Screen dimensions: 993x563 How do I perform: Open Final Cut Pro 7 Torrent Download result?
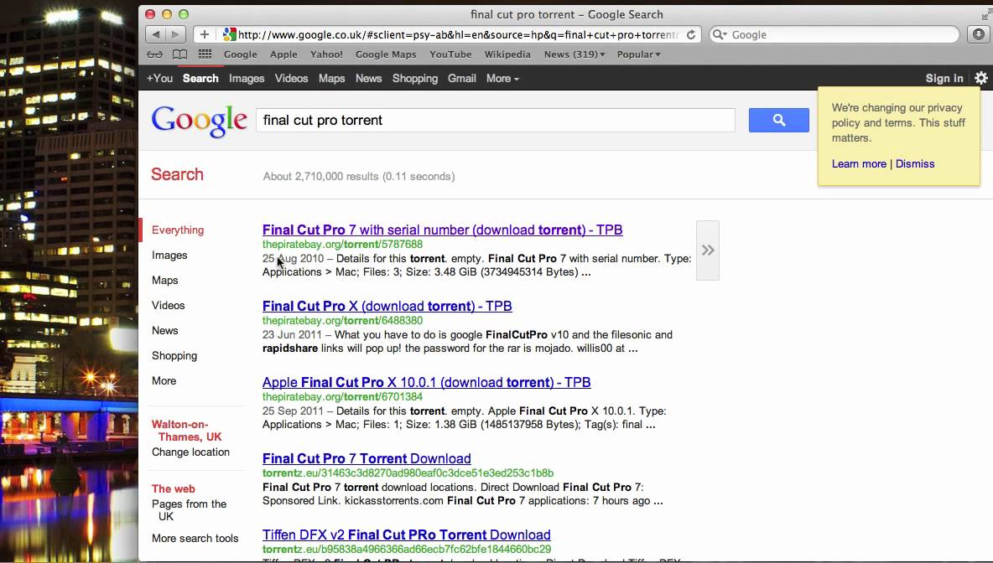click(x=367, y=458)
